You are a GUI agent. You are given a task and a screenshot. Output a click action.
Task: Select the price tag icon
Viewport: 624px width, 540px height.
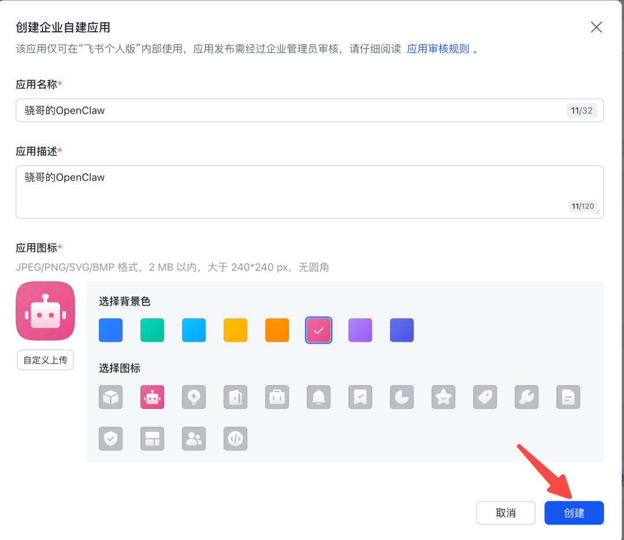pyautogui.click(x=485, y=397)
